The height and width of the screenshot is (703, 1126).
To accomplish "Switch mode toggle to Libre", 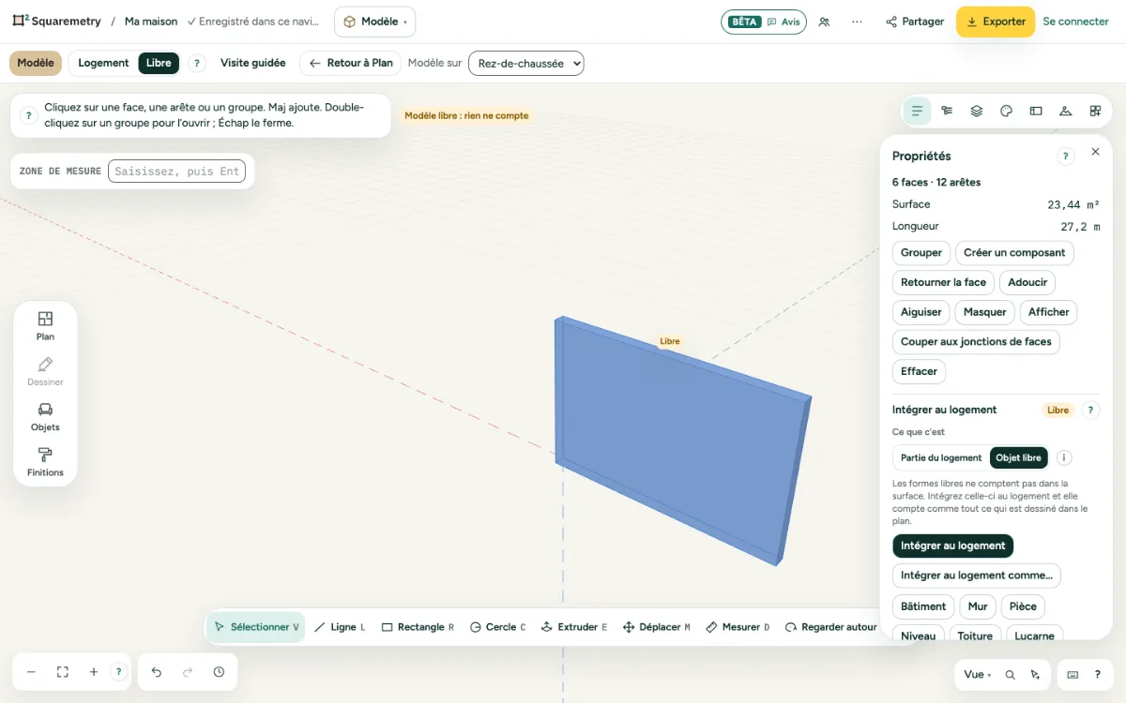I will 159,63.
